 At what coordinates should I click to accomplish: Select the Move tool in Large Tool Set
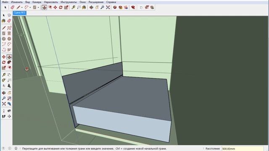4,57
